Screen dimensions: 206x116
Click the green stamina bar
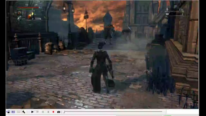click(x=25, y=9)
